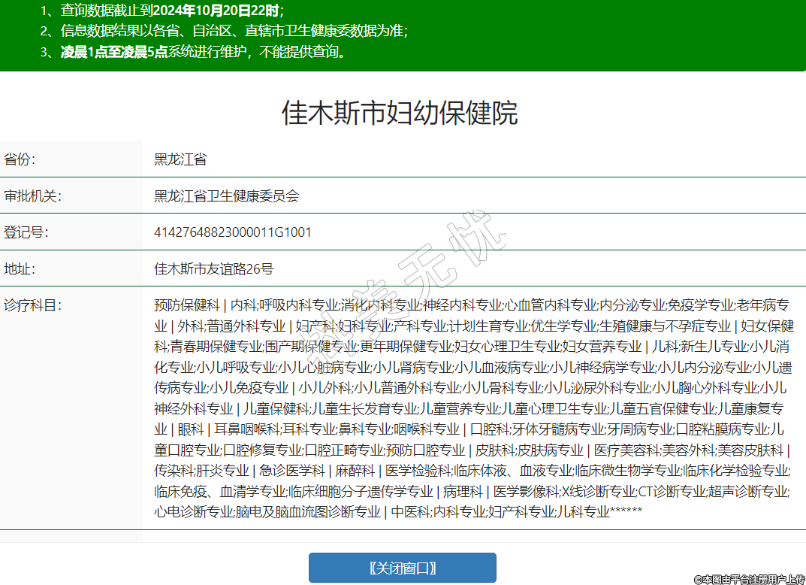Select the text 黑龙江省卫生健康委员会
This screenshot has width=806, height=585.
pyautogui.click(x=227, y=196)
